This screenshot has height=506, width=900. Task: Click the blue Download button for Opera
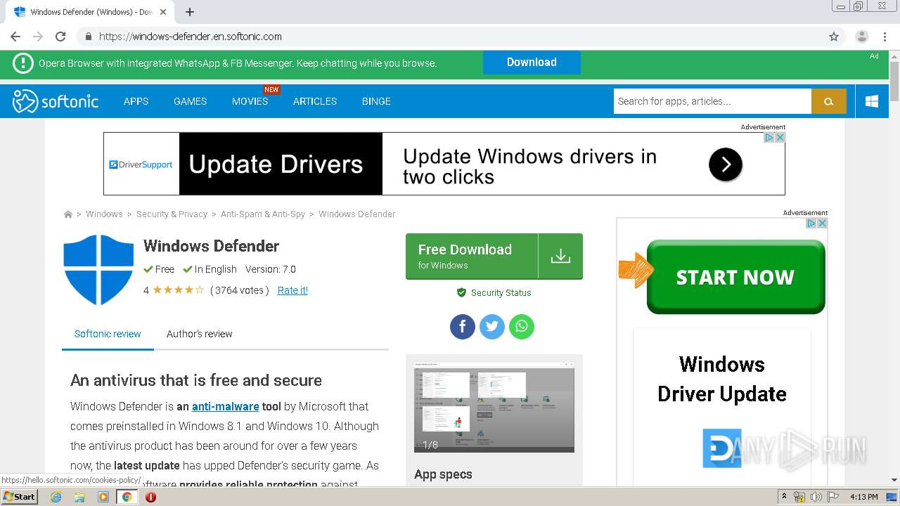[532, 63]
